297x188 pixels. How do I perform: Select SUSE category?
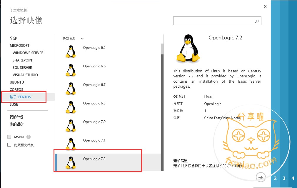point(14,104)
